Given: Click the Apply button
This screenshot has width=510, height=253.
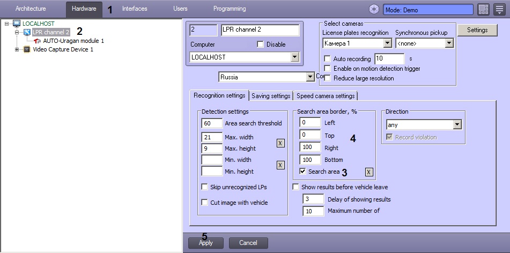Looking at the screenshot, I should coord(206,243).
